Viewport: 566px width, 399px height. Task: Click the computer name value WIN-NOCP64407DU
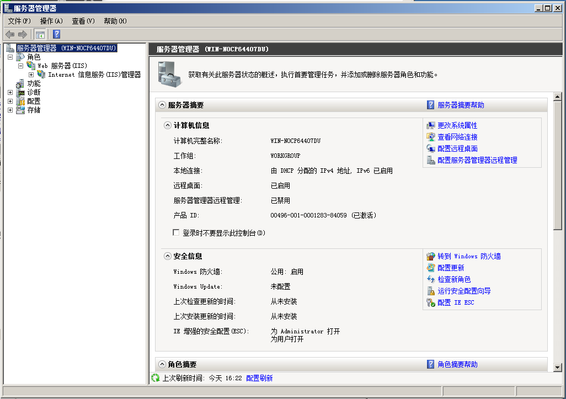[295, 141]
